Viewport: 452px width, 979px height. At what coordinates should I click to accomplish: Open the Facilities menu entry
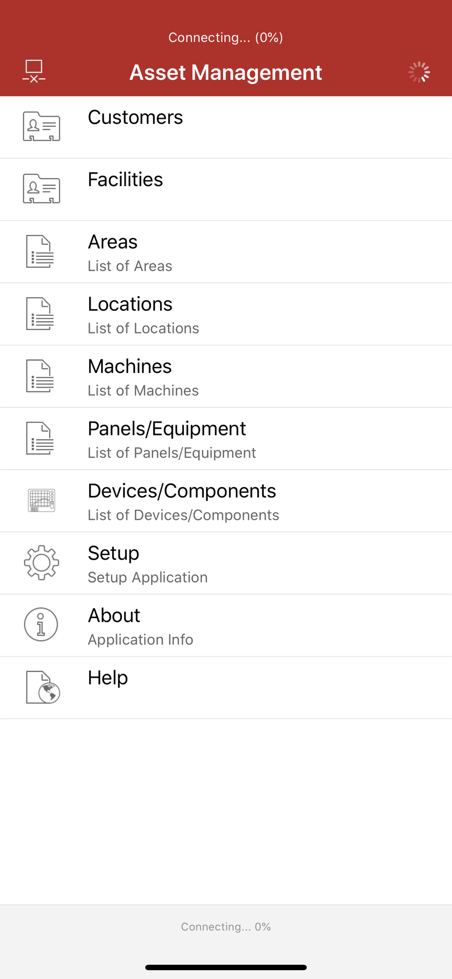[226, 189]
